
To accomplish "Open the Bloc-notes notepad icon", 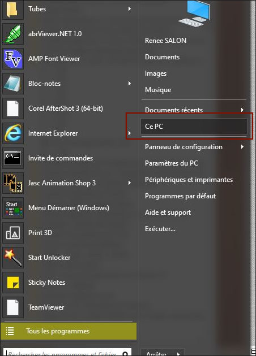I will [13, 84].
